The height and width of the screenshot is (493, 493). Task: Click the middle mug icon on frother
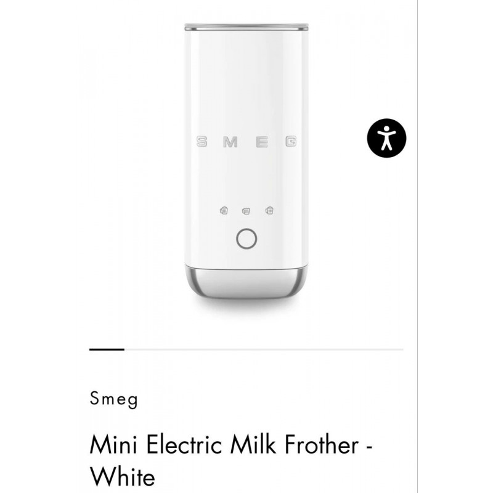coord(246,211)
